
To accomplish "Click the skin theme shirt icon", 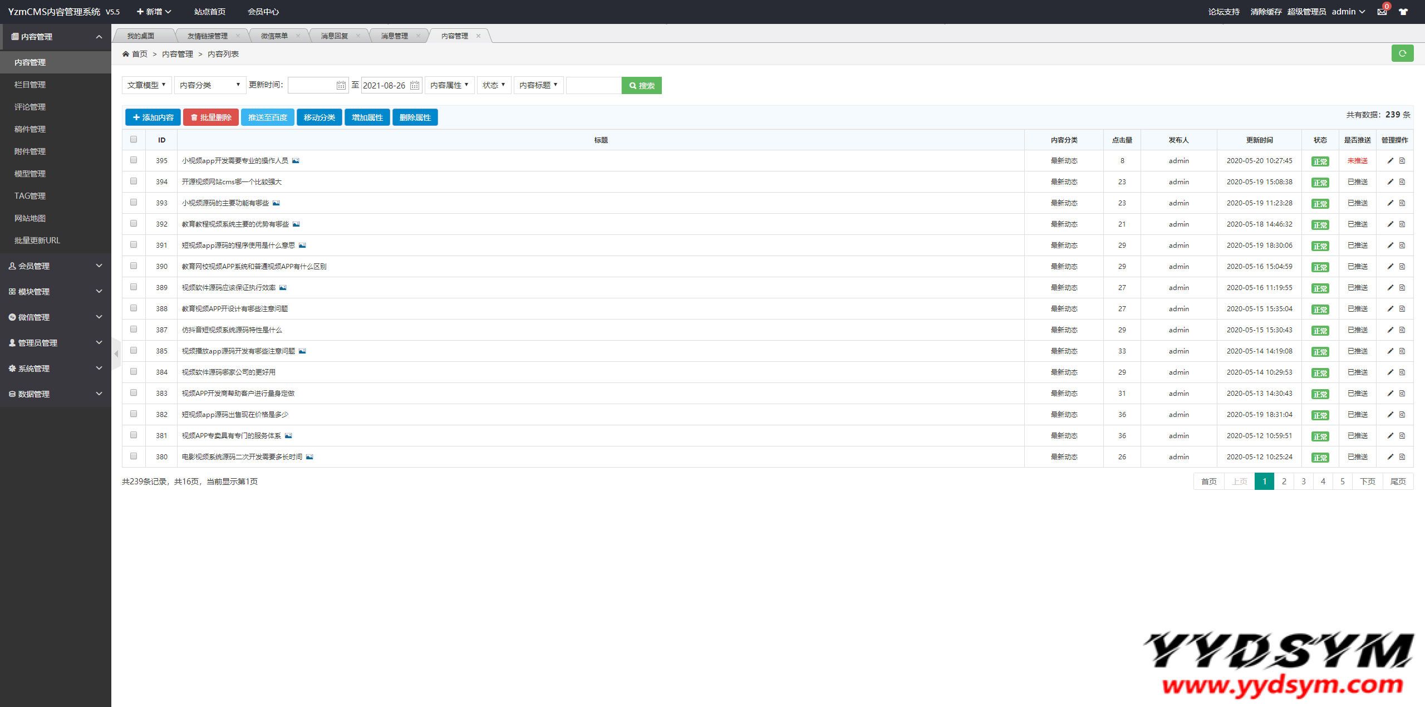I will 1403,12.
